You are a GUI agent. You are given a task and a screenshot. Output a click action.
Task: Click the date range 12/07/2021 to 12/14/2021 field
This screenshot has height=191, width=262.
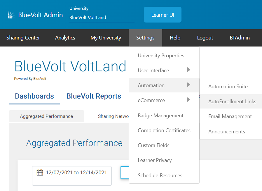click(x=72, y=176)
